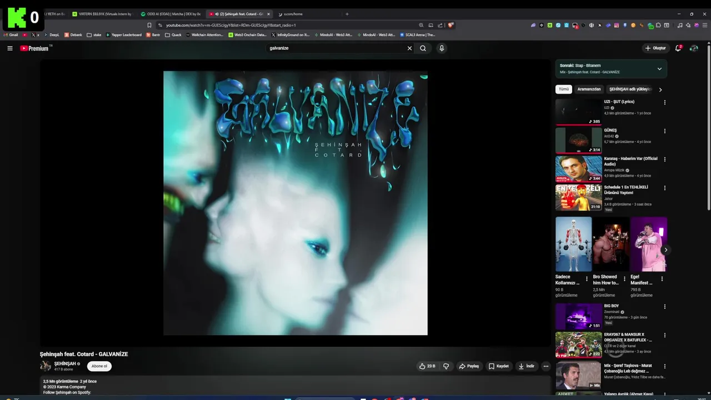Open the account avatar menu

(694, 48)
